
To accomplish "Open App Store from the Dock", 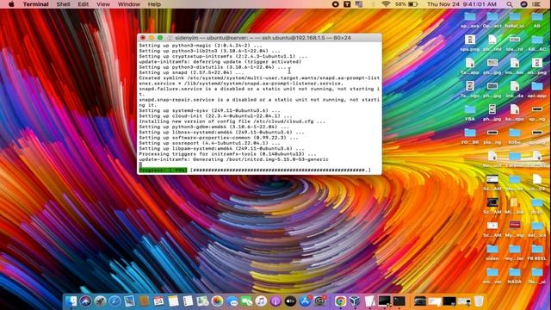I will (x=305, y=301).
